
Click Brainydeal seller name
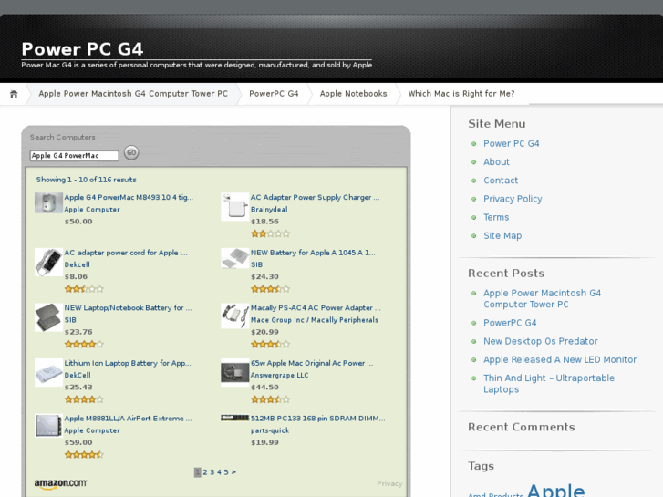pos(269,210)
